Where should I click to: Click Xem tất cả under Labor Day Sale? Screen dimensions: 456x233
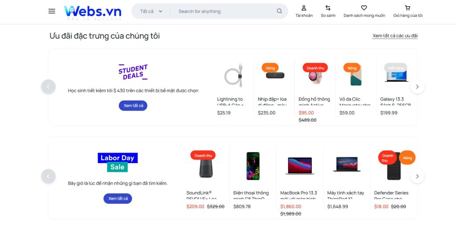(118, 198)
